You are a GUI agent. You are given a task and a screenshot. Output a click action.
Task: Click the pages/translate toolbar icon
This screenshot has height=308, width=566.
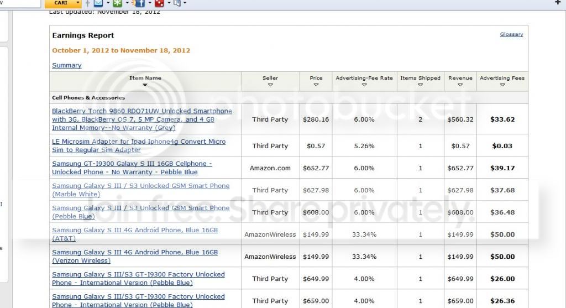(177, 3)
